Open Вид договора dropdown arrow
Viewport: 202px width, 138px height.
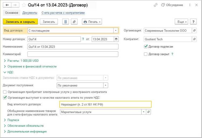tap(116, 30)
